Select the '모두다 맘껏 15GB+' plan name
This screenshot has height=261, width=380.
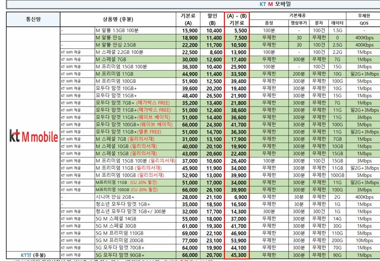[x=116, y=96]
